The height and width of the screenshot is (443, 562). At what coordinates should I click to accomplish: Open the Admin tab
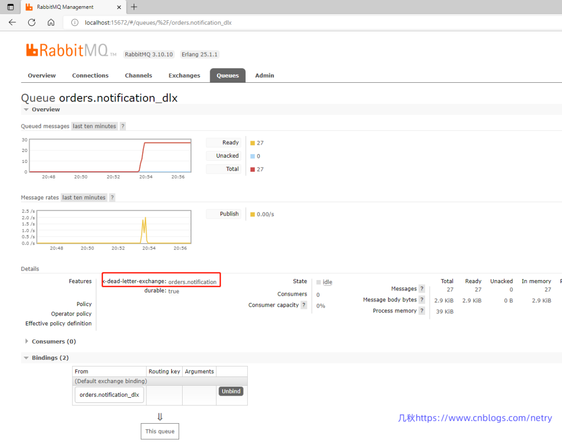[x=264, y=75]
